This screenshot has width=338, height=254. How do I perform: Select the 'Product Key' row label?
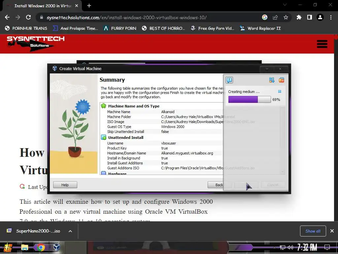coord(117,148)
